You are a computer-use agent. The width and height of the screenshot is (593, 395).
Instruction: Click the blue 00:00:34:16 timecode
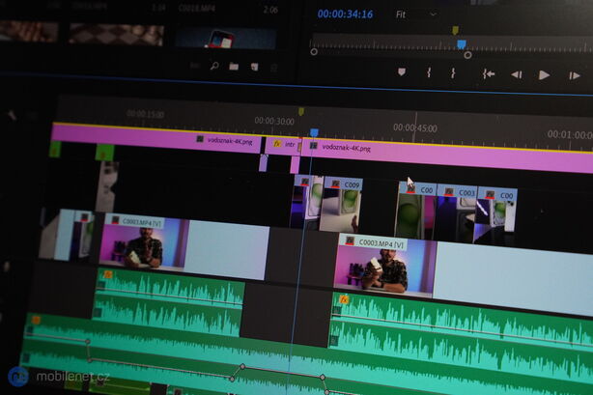coord(346,14)
